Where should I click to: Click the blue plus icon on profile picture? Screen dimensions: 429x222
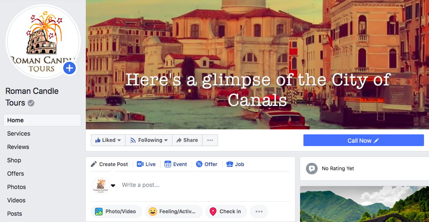click(69, 68)
